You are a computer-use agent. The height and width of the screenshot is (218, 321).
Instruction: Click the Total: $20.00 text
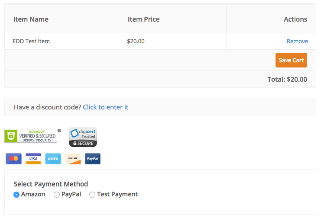[287, 80]
